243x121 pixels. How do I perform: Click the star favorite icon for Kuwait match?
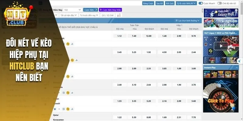(55, 109)
